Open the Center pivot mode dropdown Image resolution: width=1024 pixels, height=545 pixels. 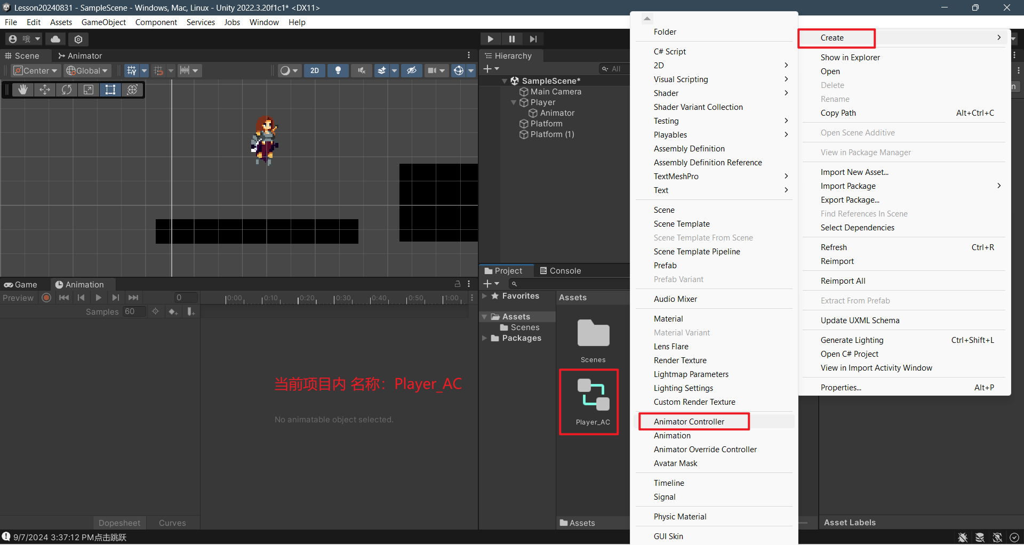[35, 70]
